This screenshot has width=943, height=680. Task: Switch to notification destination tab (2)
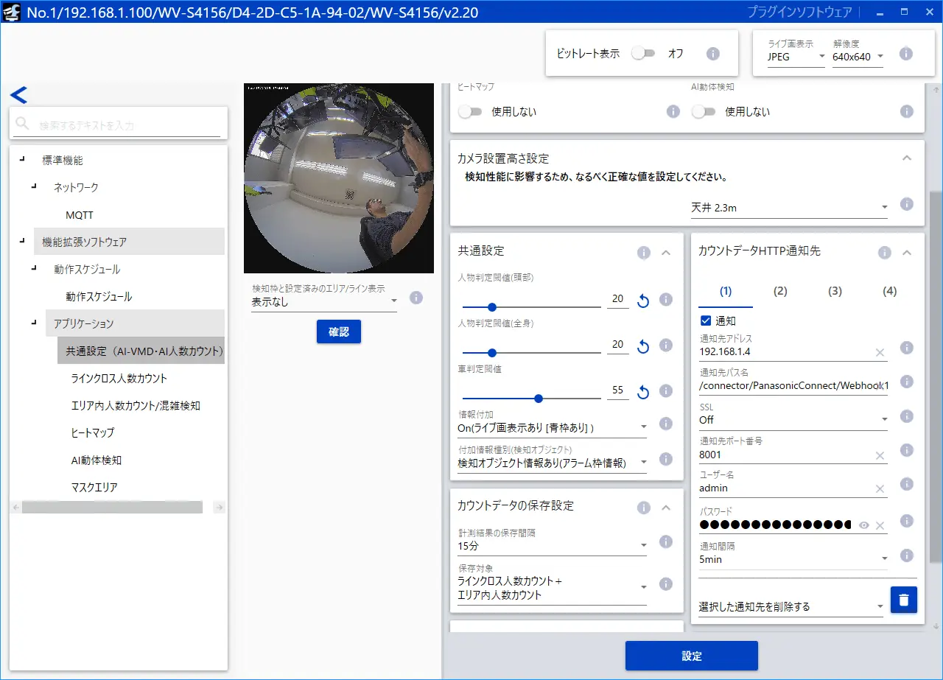(780, 291)
